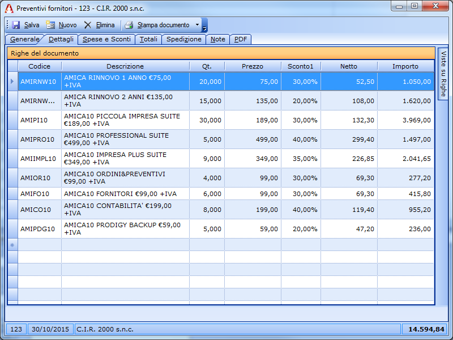
Task: Click the amount 955,20 cell
Action: 405,210
